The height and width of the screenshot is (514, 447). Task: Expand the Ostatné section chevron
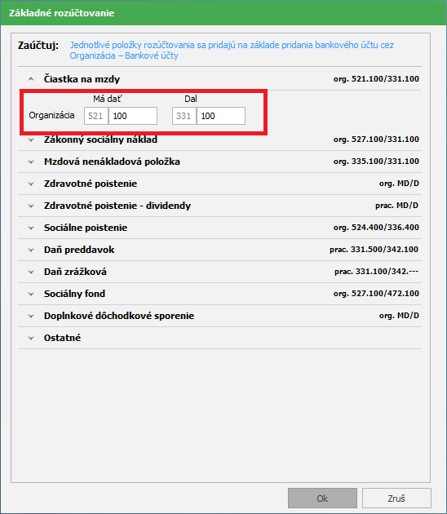pyautogui.click(x=31, y=338)
